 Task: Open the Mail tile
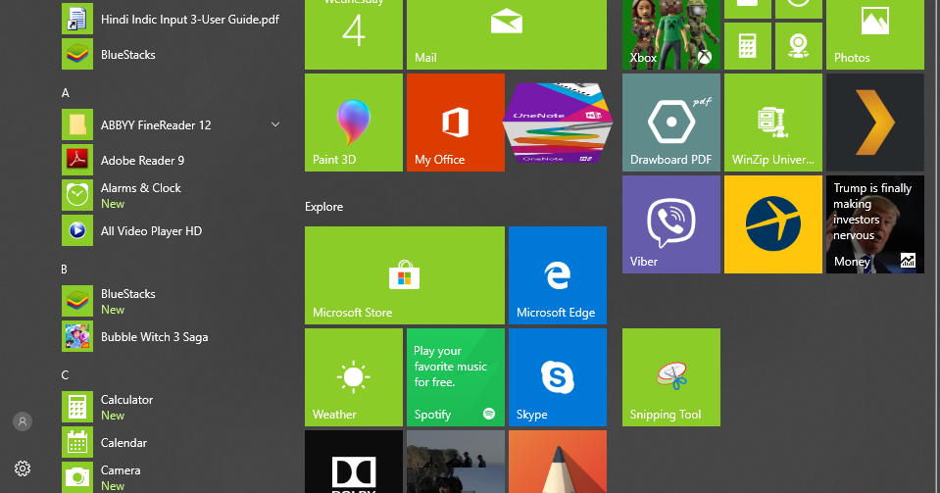click(507, 34)
